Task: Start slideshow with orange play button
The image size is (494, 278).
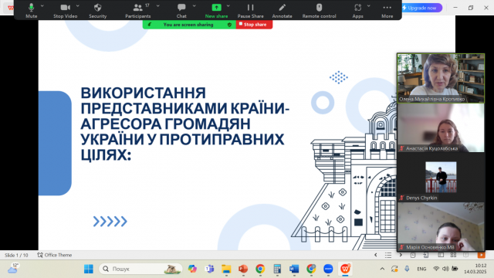Action: [481, 255]
